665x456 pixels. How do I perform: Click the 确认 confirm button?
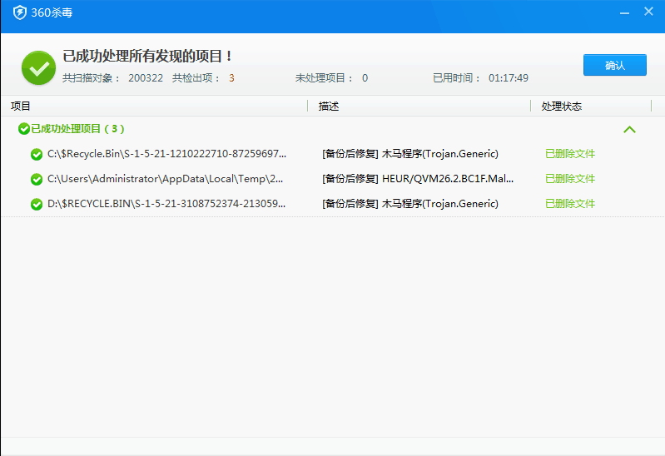click(x=614, y=65)
